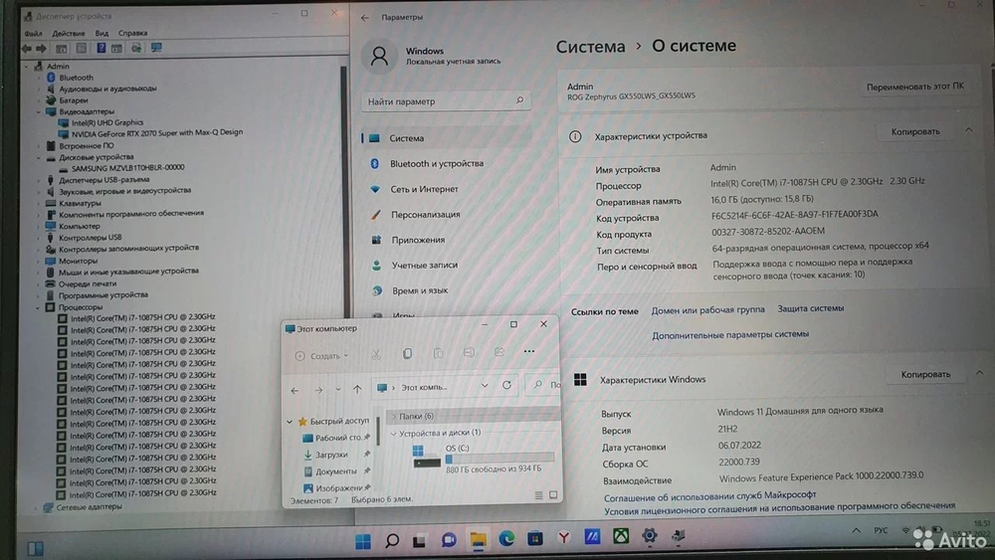Viewport: 995px width, 560px height.
Task: Open the three-dots more options in Explorer
Action: coord(529,352)
